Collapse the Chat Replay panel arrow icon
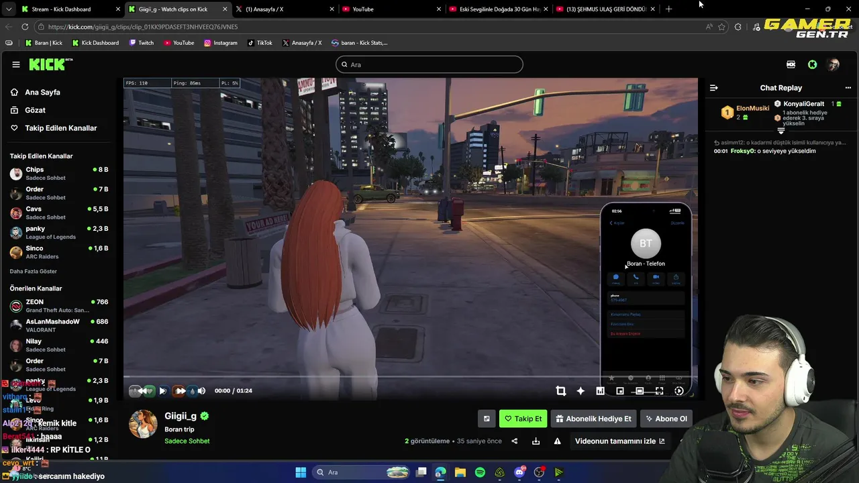The height and width of the screenshot is (483, 859). (714, 88)
